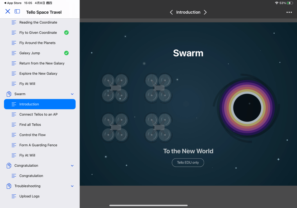Screen dimensions: 297x208
Task: Toggle the sidebar panel icon
Action: coord(17,11)
